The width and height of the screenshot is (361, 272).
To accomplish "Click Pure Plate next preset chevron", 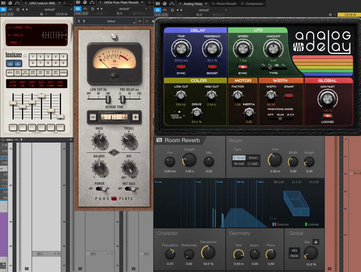I will [84, 21].
